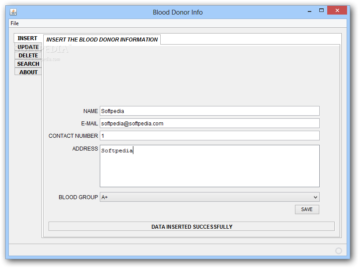Click the CONTACT NUMBER field
The height and width of the screenshot is (268, 359).
[x=209, y=136]
